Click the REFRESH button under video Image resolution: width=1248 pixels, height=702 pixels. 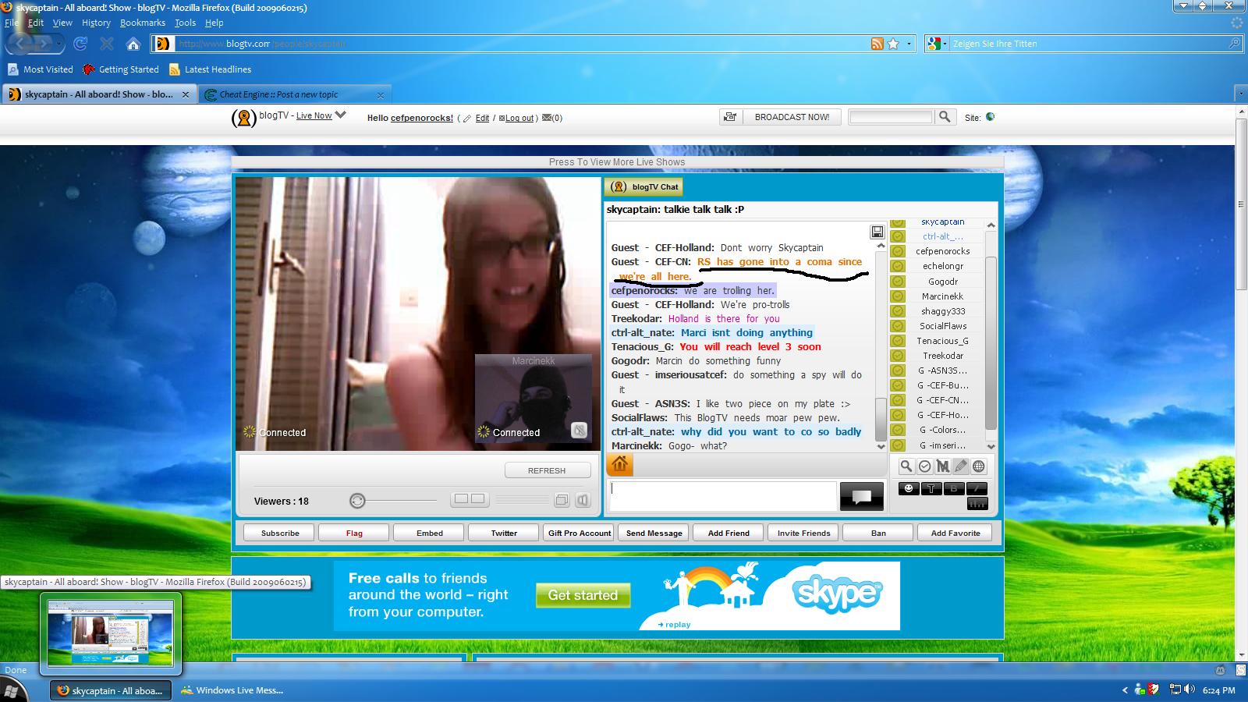click(547, 470)
